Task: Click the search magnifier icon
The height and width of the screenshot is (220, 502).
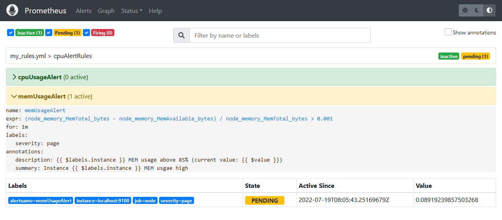Action: pyautogui.click(x=181, y=35)
